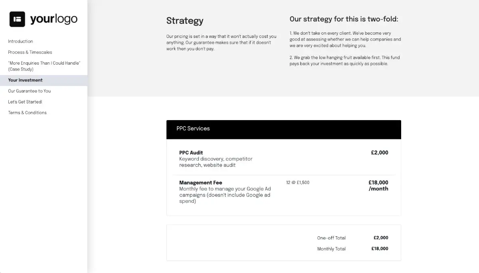This screenshot has width=479, height=273.
Task: Click the PPC Services header bar
Action: point(283,129)
